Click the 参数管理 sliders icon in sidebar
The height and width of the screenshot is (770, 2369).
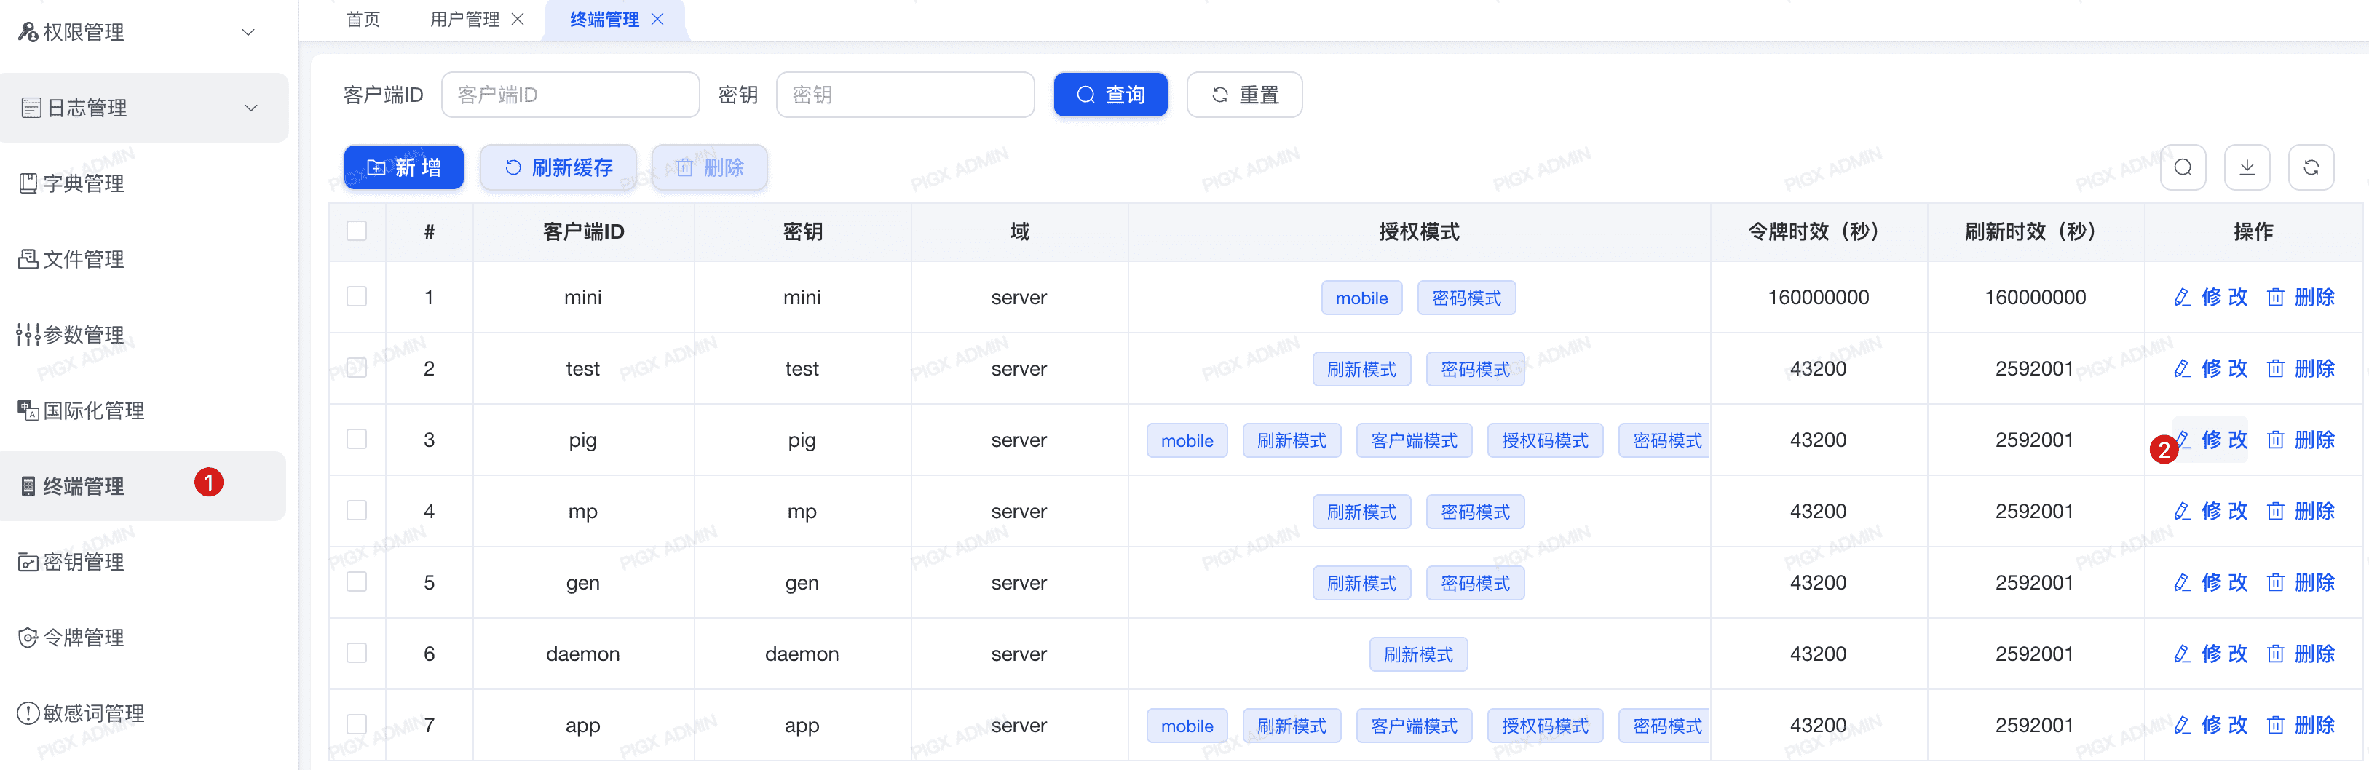[28, 335]
